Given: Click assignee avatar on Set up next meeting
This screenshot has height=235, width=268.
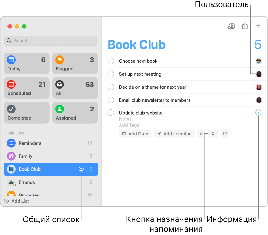Looking at the screenshot, I should (x=259, y=74).
